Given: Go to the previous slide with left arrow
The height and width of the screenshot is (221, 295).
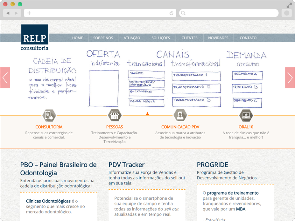Looking at the screenshot, I should pos(5,78).
